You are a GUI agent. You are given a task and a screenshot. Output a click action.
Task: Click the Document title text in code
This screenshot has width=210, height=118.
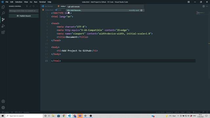[x=72, y=37]
